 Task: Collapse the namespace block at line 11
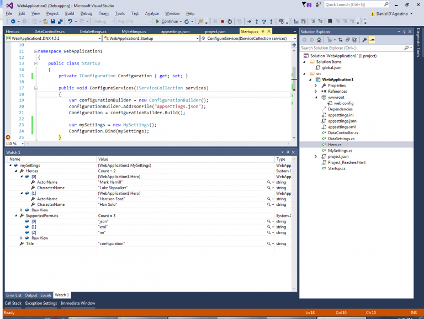(x=36, y=51)
